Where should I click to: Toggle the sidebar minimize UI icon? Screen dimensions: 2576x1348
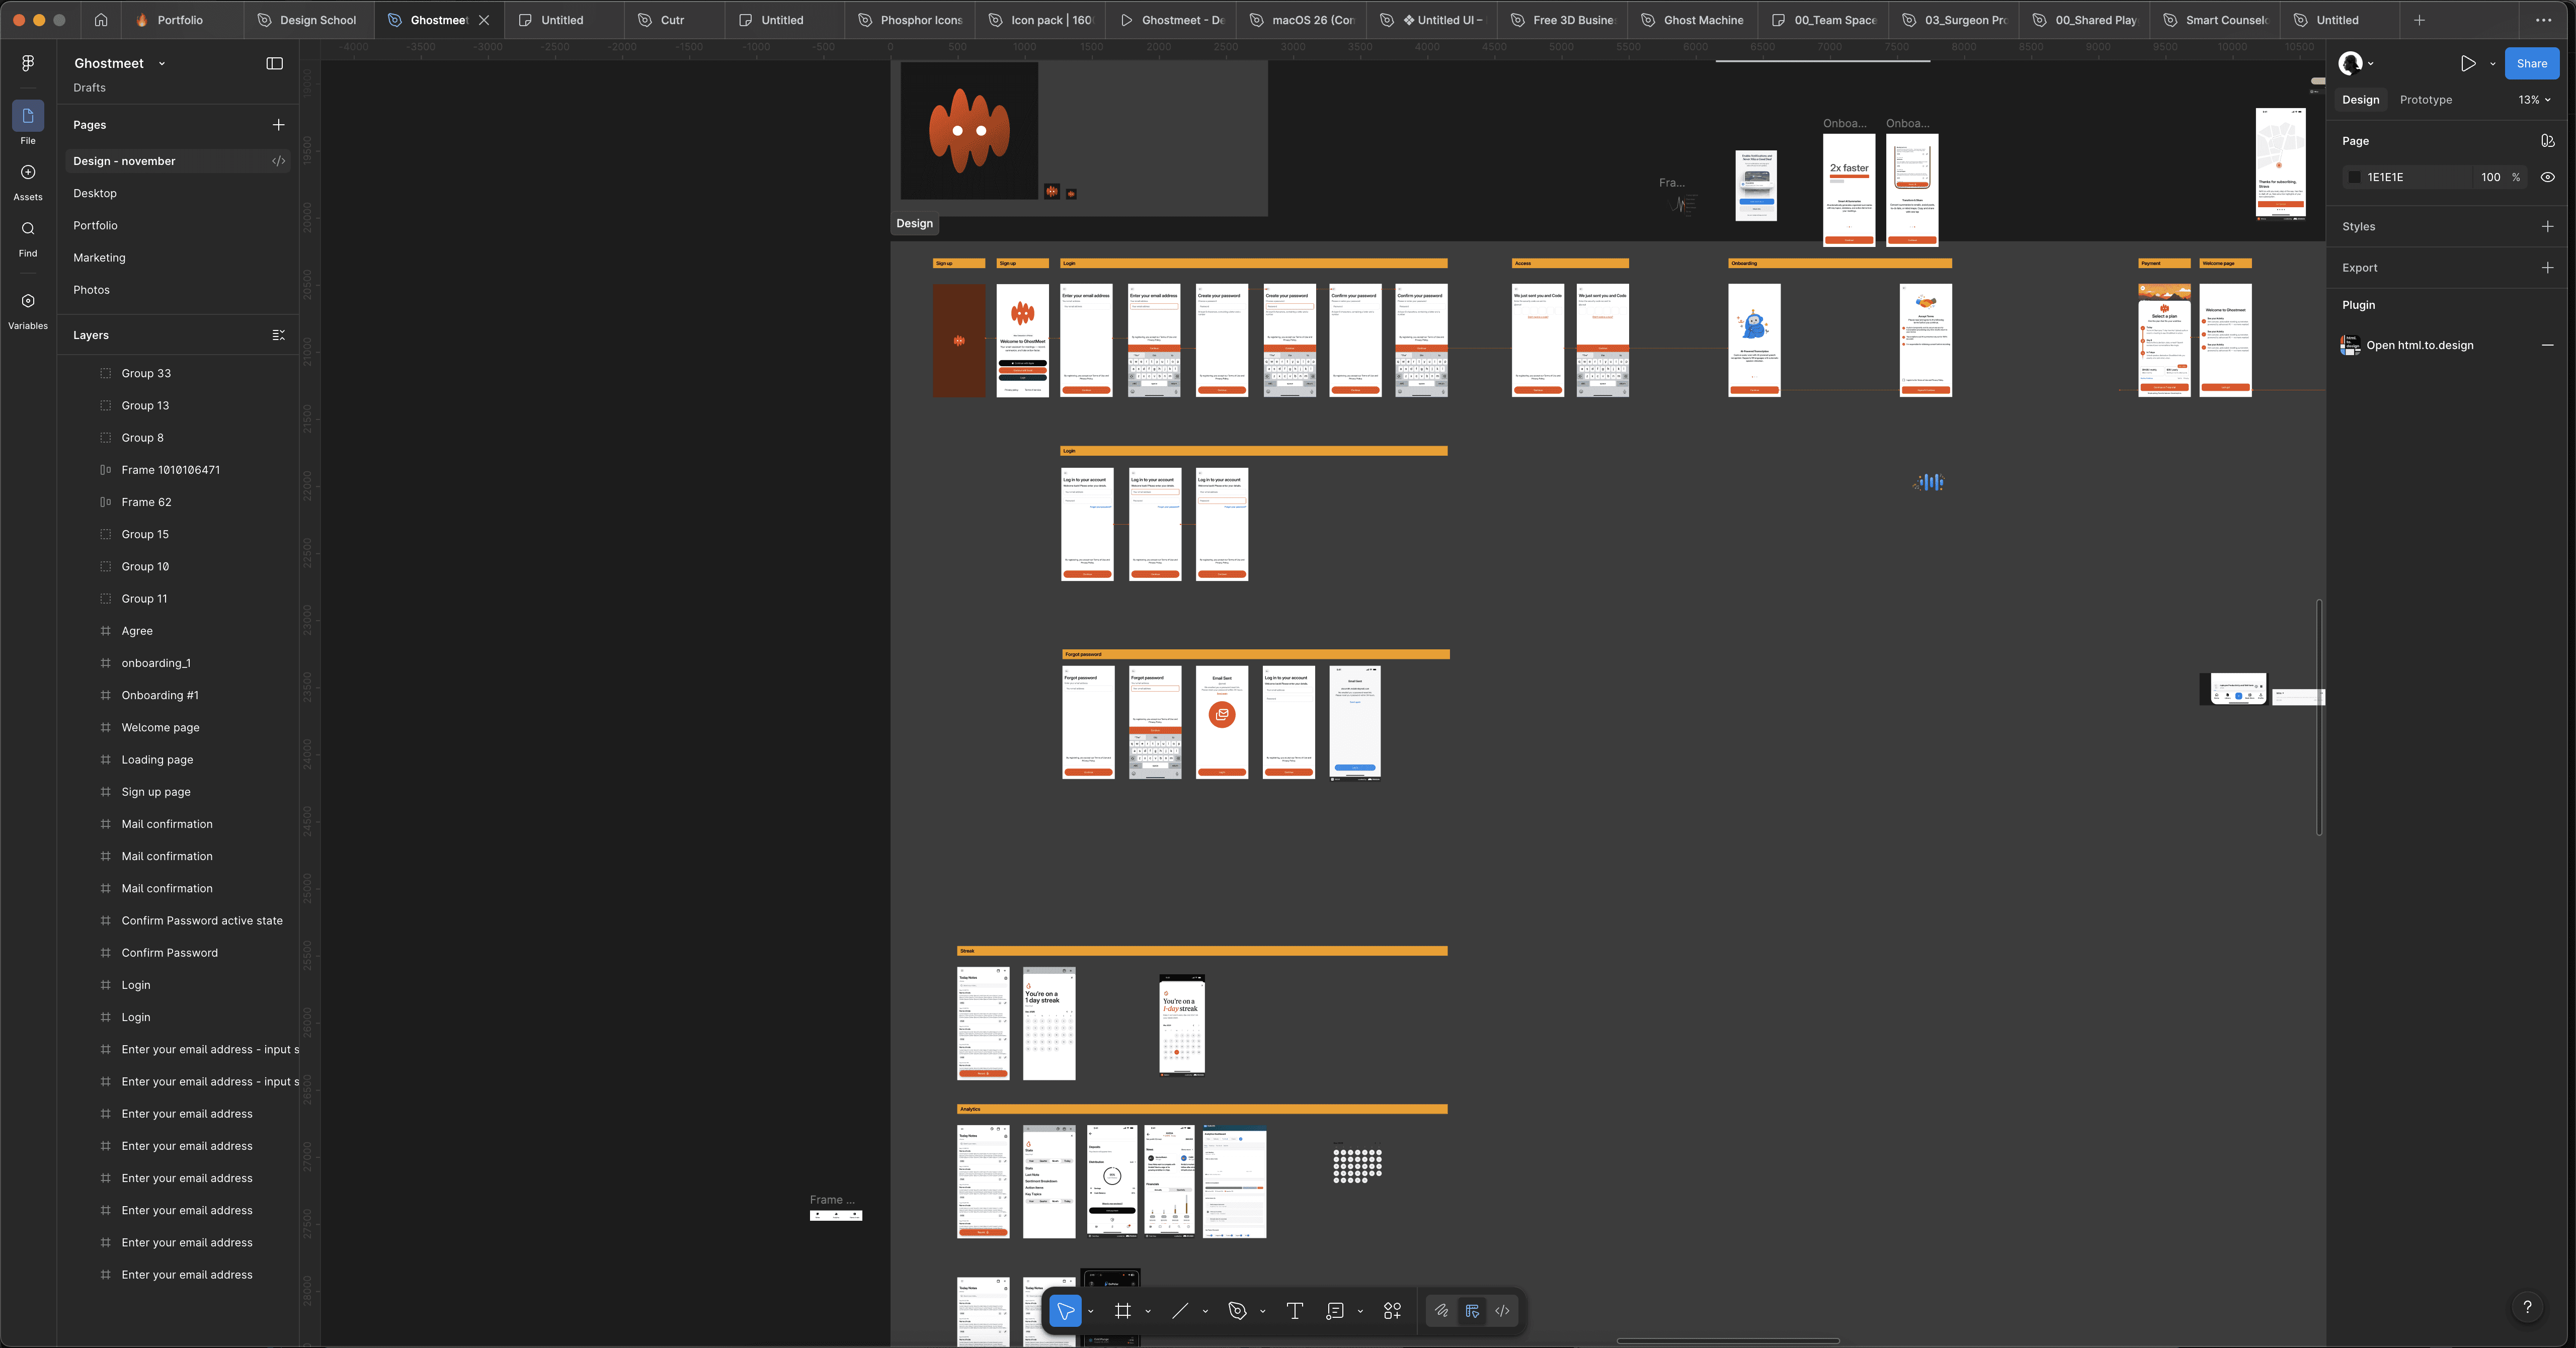(x=274, y=63)
